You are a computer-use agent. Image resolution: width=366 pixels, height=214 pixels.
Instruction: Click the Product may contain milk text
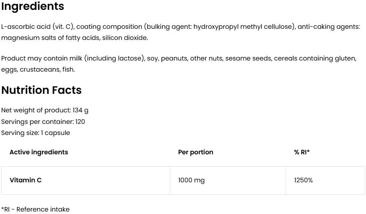coord(42,58)
